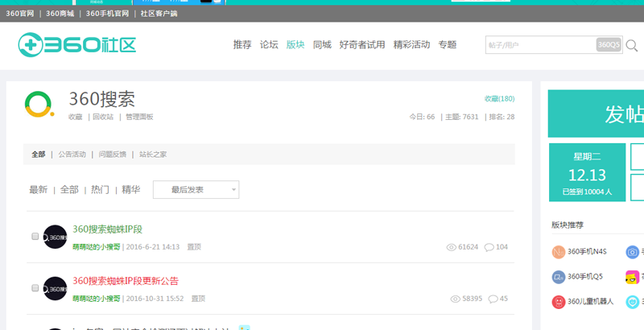Click 置顶 label on 更新公告 post
The width and height of the screenshot is (644, 330).
(198, 299)
